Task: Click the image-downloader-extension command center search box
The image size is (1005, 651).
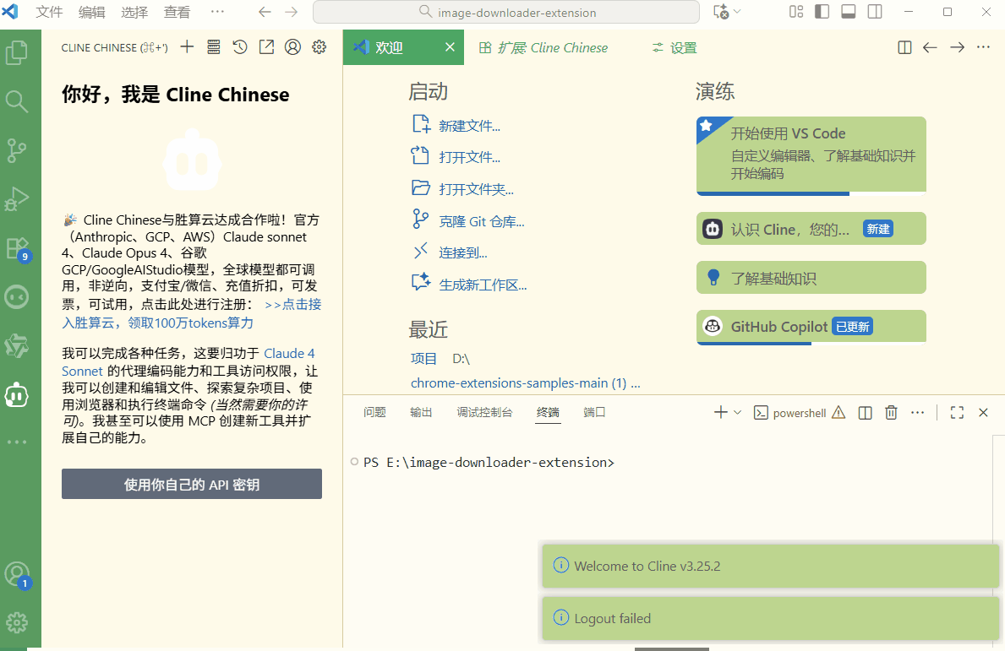Action: [505, 12]
